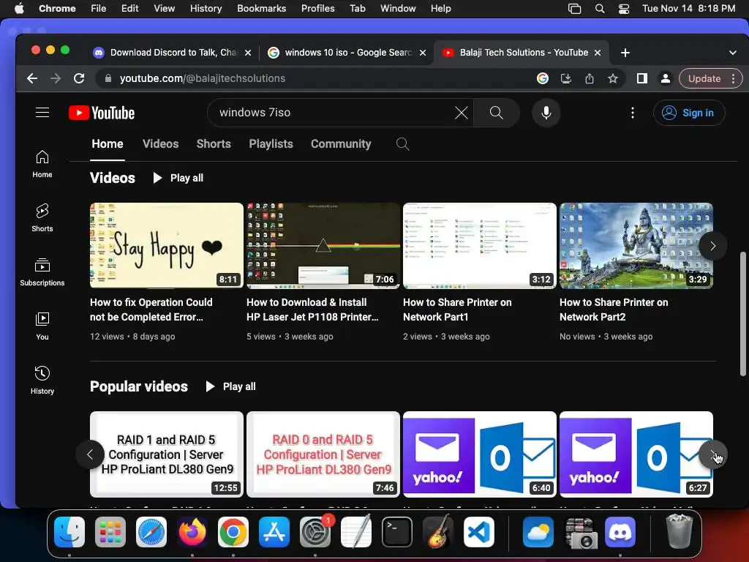This screenshot has width=749, height=562.
Task: Open Subscriptions in the left sidebar
Action: point(42,272)
